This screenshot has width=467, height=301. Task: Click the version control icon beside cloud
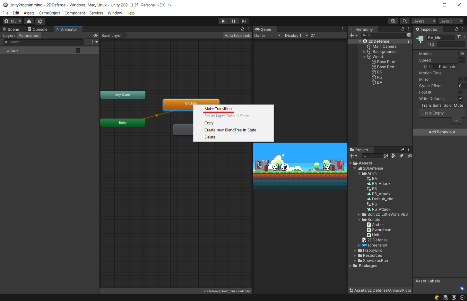[x=40, y=21]
